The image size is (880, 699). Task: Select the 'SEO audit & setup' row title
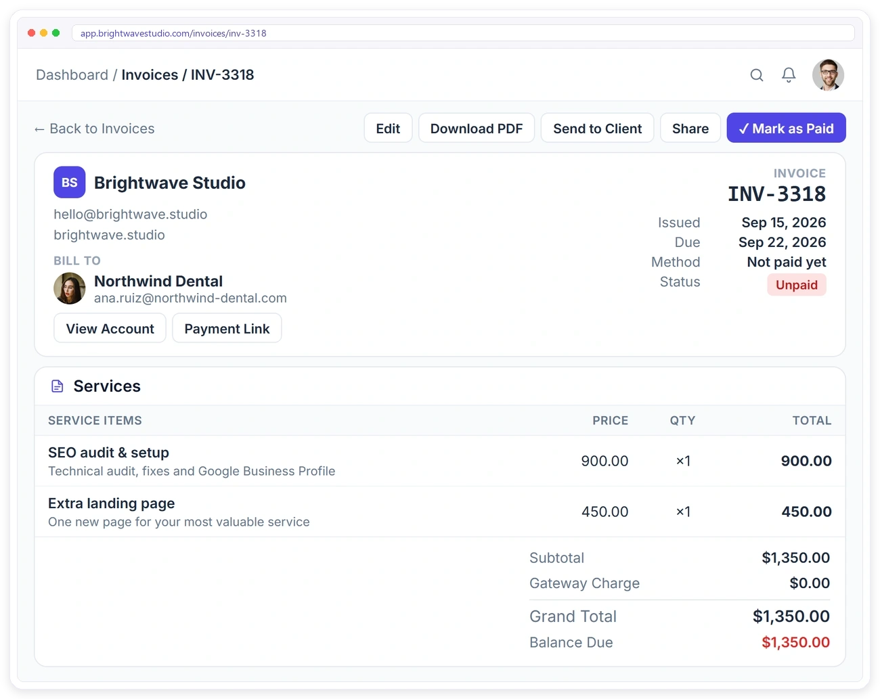tap(108, 453)
